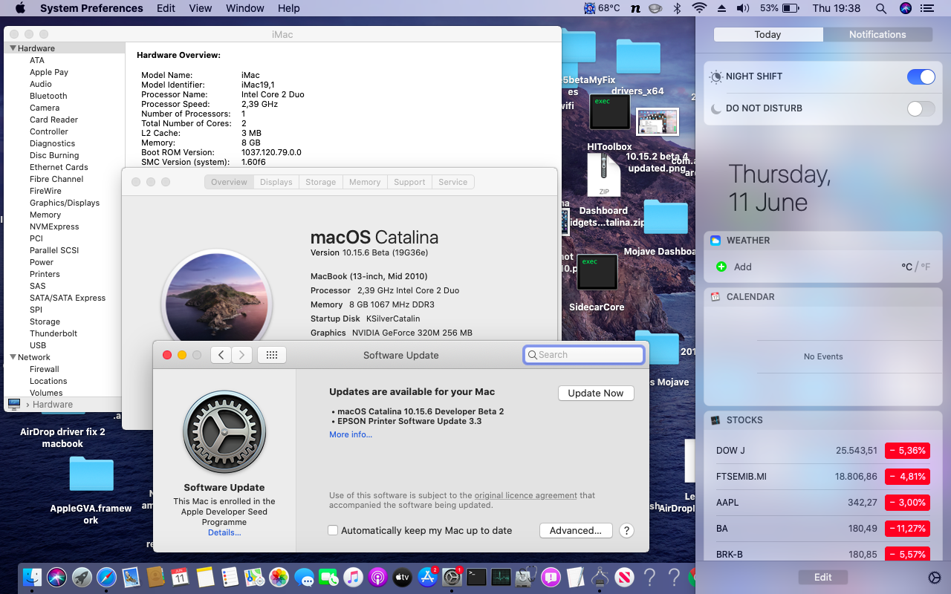Select Graphics/Displays in the Hardware list
The height and width of the screenshot is (594, 951).
(x=65, y=203)
